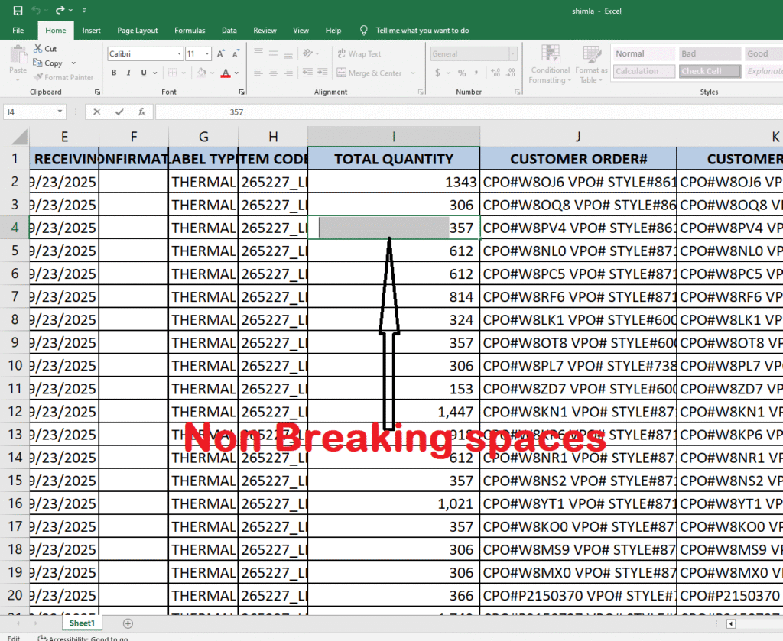
Task: Open Insert Function fx dialog
Action: (x=141, y=112)
